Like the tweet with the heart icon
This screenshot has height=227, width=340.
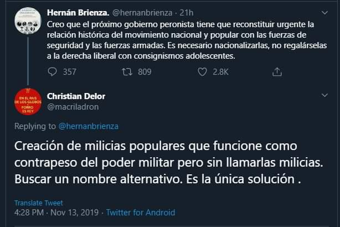202,72
